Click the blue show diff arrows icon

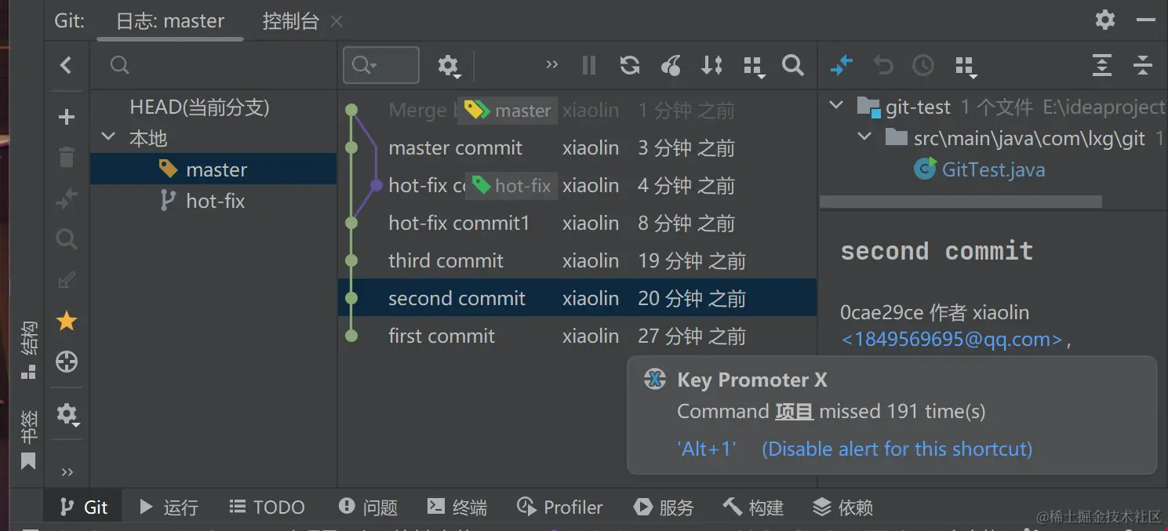pyautogui.click(x=841, y=65)
